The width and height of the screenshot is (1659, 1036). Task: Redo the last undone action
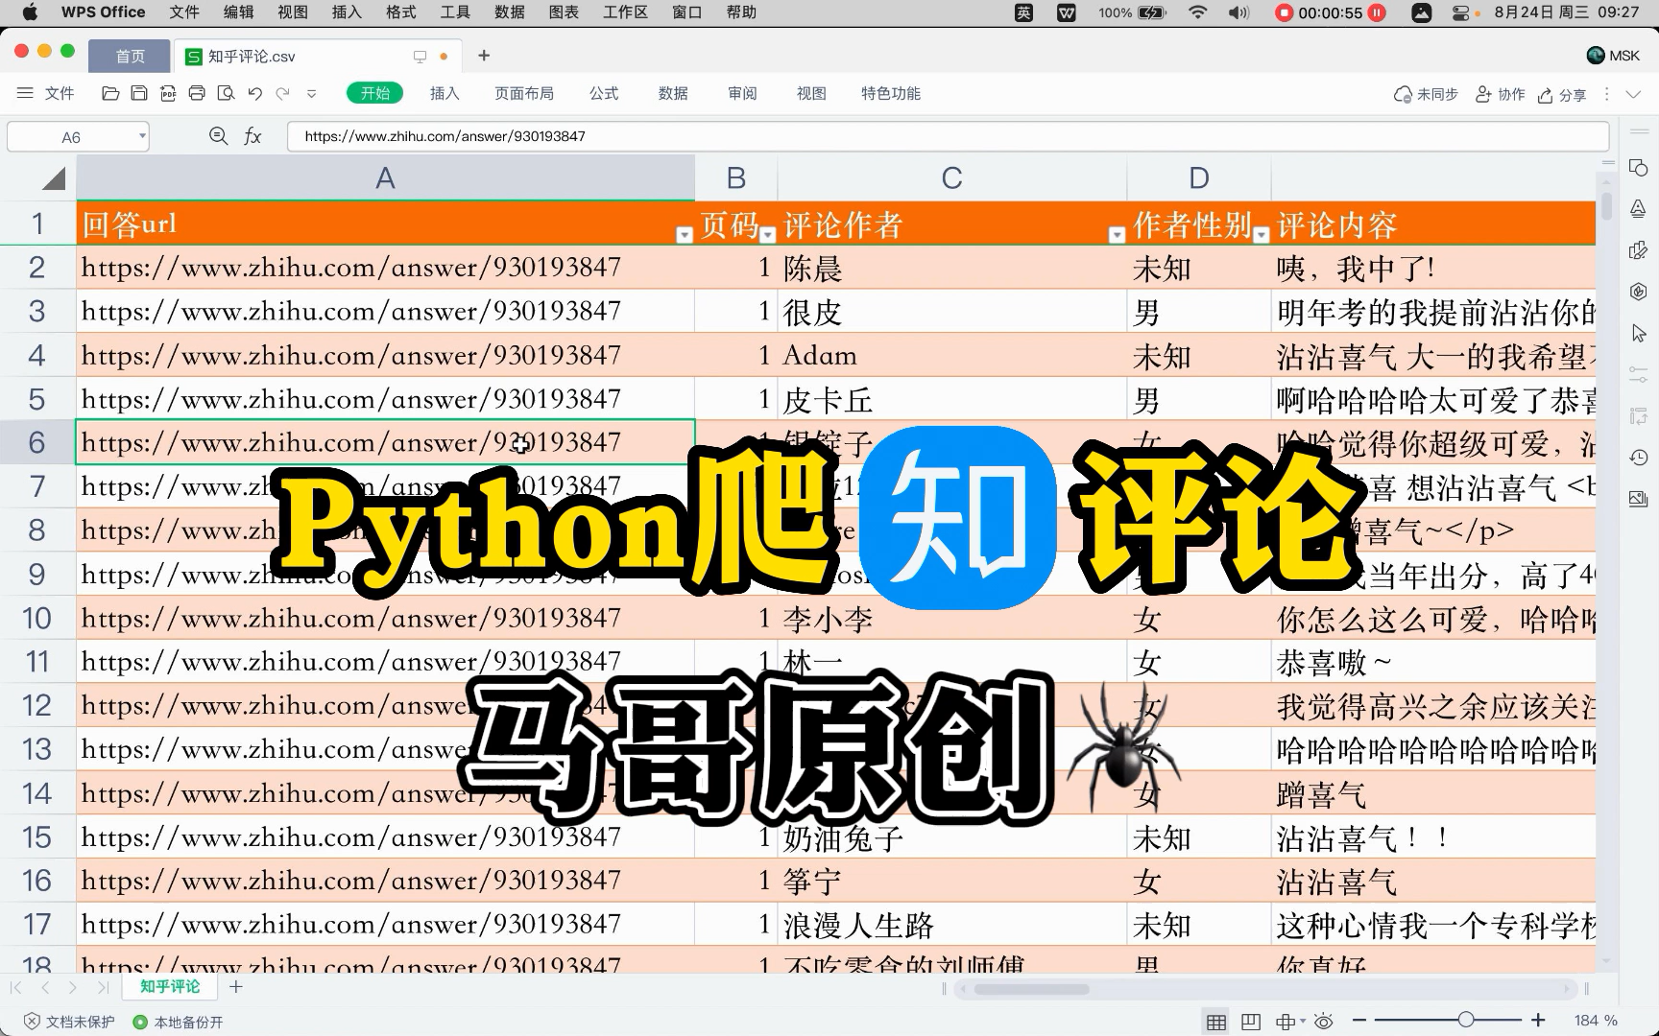click(283, 93)
